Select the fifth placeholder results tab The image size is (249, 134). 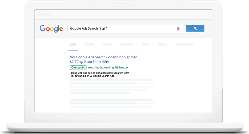pos(145,44)
